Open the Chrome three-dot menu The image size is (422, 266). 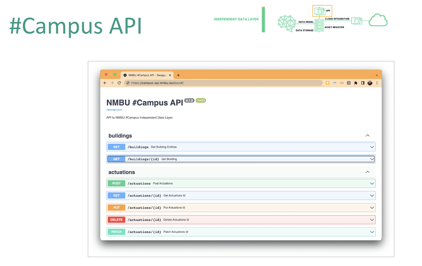pyautogui.click(x=377, y=83)
